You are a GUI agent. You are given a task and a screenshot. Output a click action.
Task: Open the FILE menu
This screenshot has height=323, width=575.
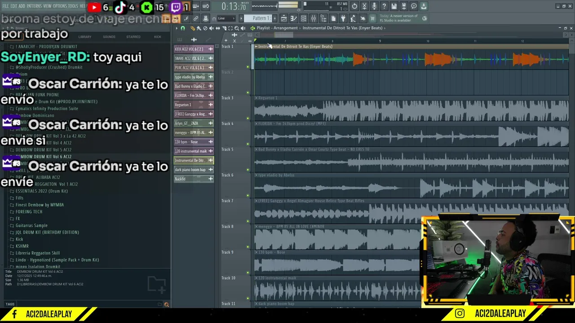(6, 6)
